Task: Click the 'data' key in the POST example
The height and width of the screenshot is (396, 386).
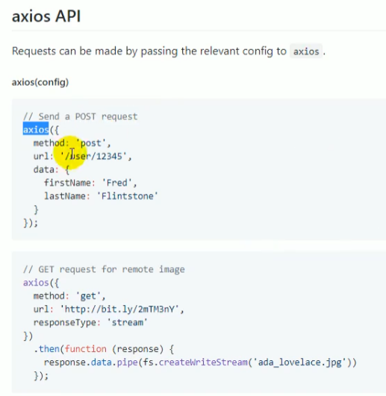Action: pyautogui.click(x=44, y=170)
